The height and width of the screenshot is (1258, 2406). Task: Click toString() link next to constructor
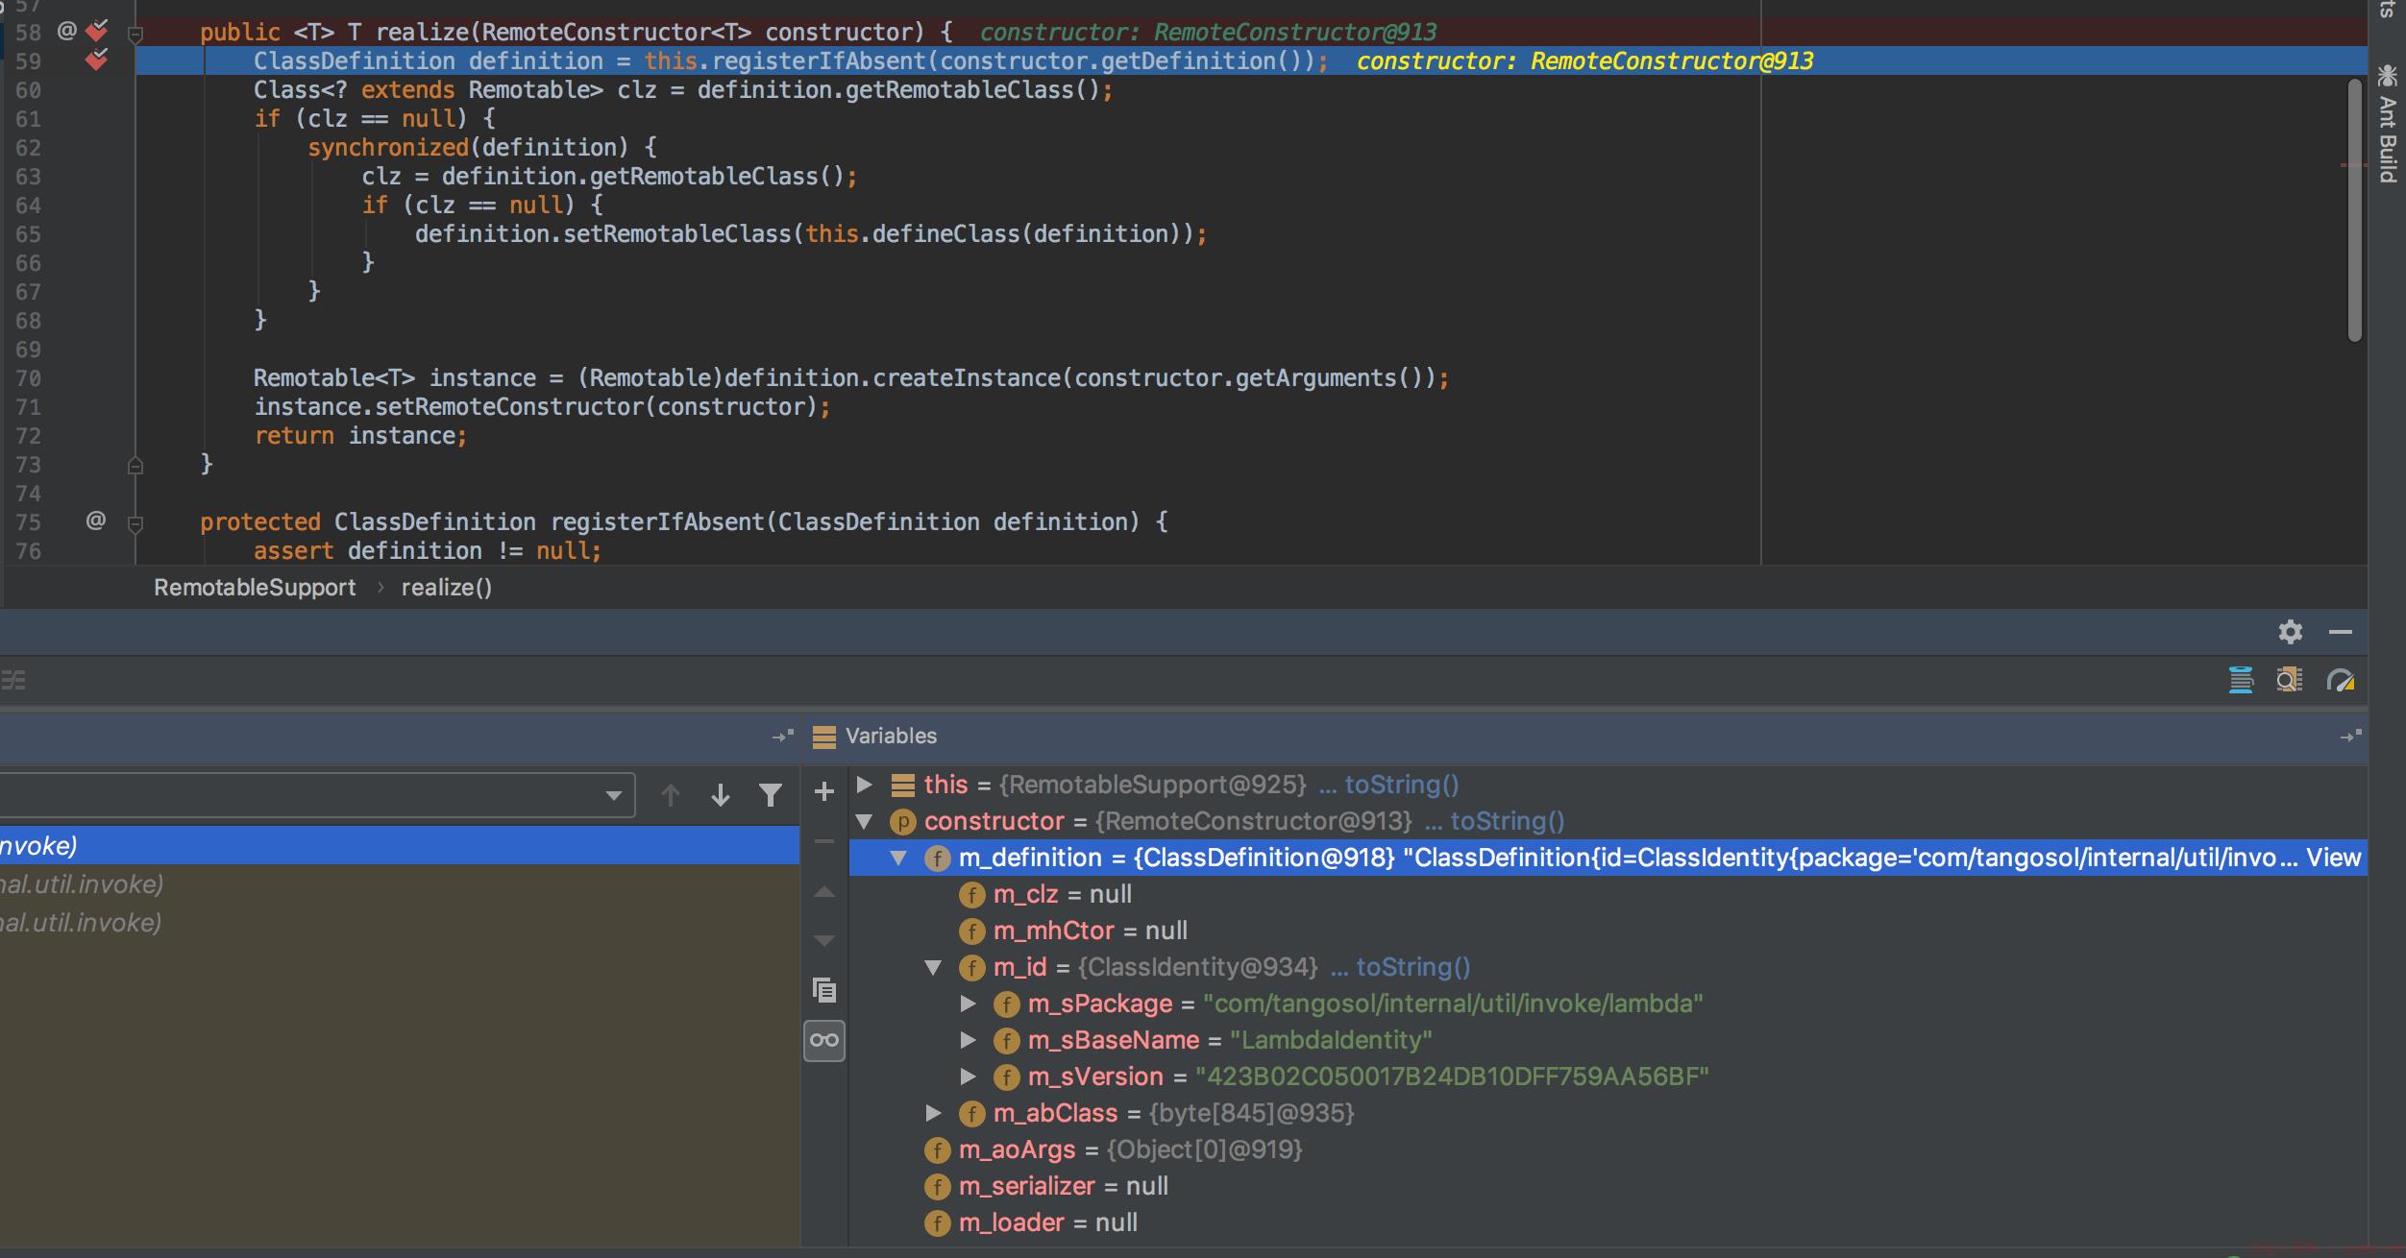(x=1507, y=821)
